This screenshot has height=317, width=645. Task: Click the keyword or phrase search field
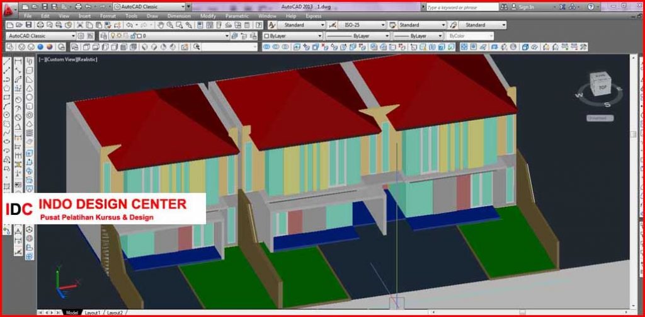click(462, 7)
